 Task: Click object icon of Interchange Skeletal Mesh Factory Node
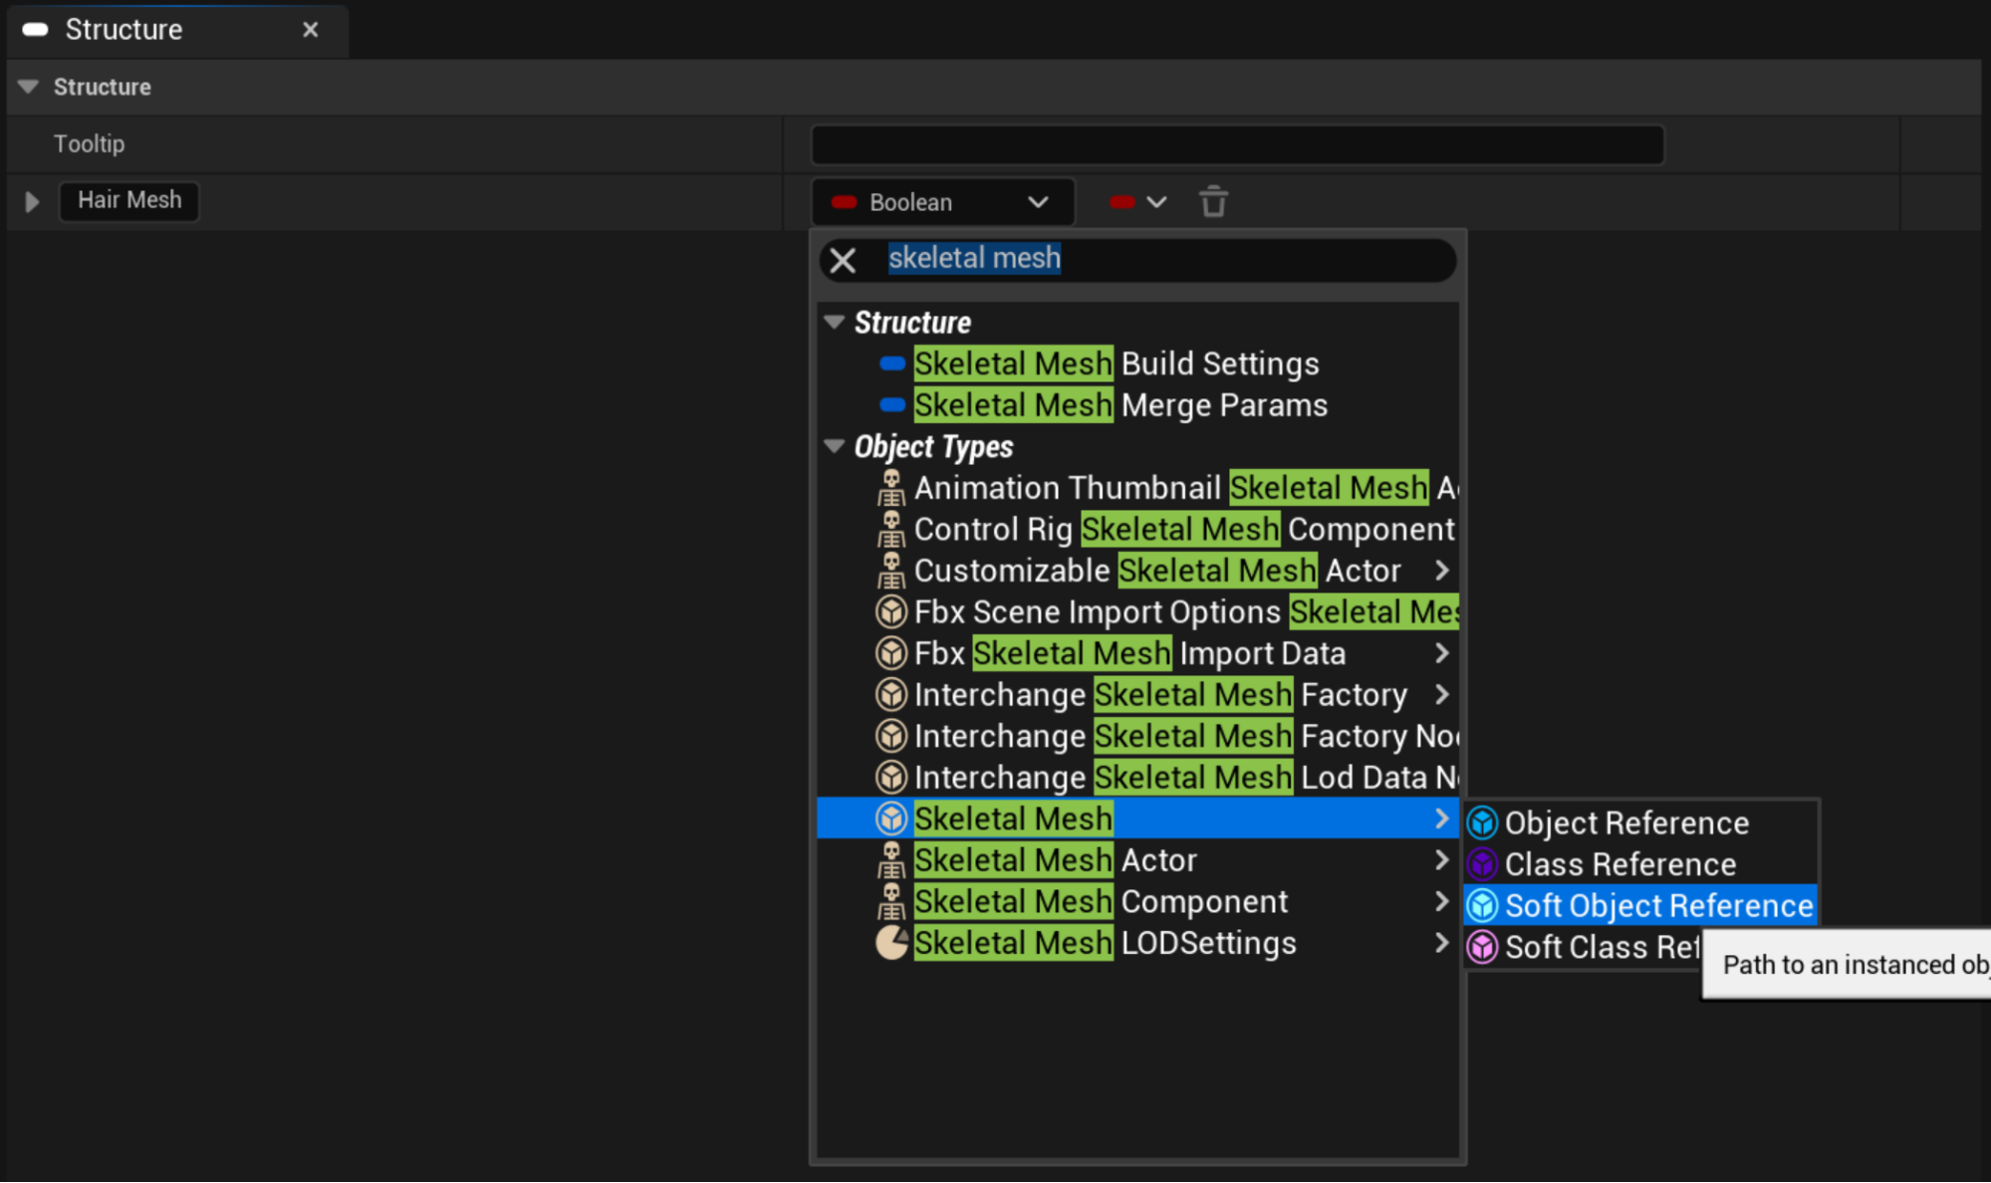pos(891,736)
